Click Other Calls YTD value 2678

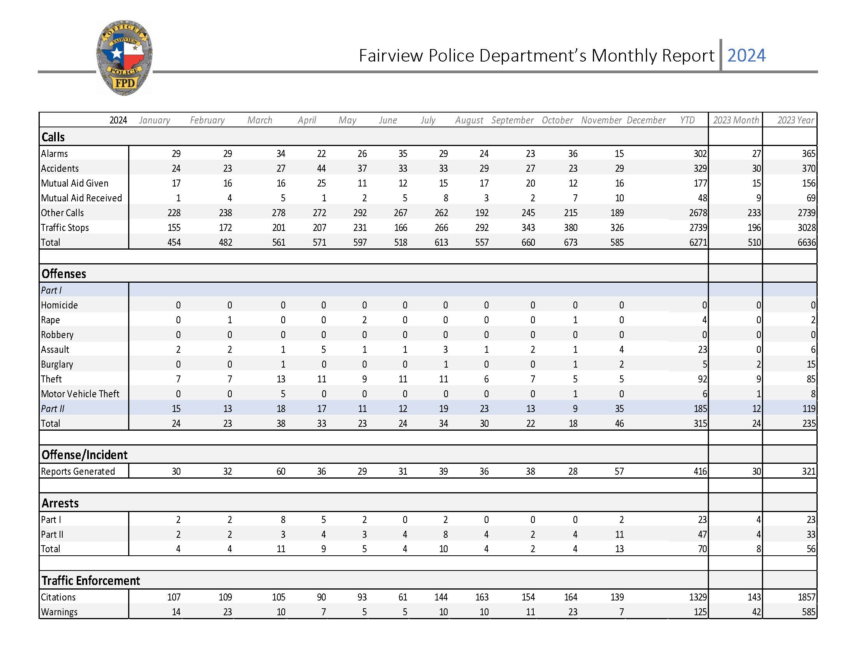point(698,213)
